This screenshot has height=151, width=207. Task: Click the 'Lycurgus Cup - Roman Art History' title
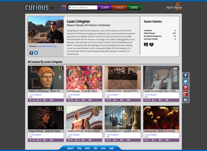159,131
